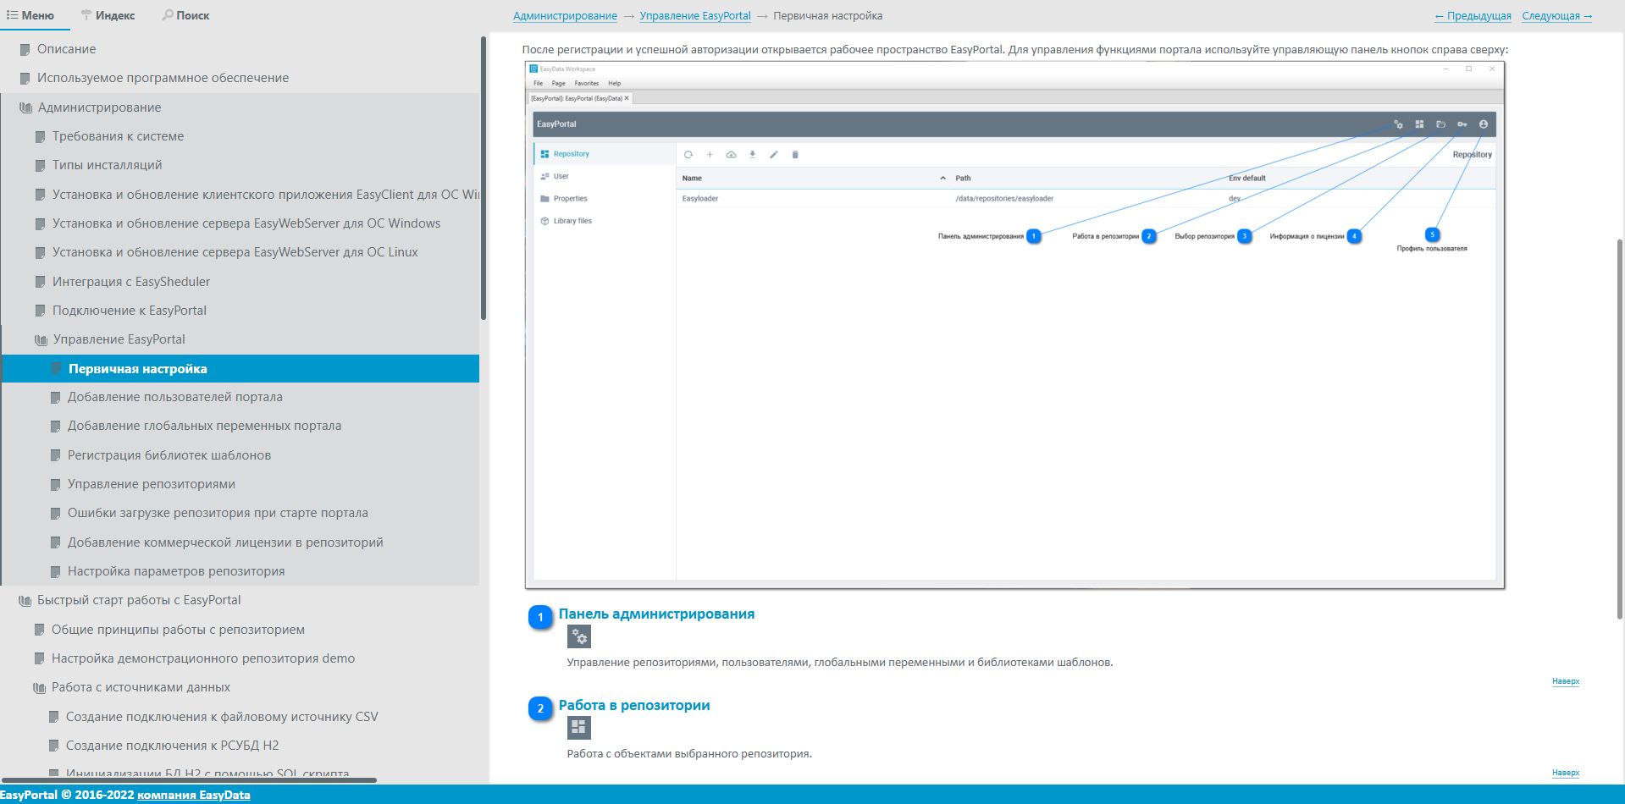Open Добавление коммерческой лицензии в репозиторий

pos(225,542)
